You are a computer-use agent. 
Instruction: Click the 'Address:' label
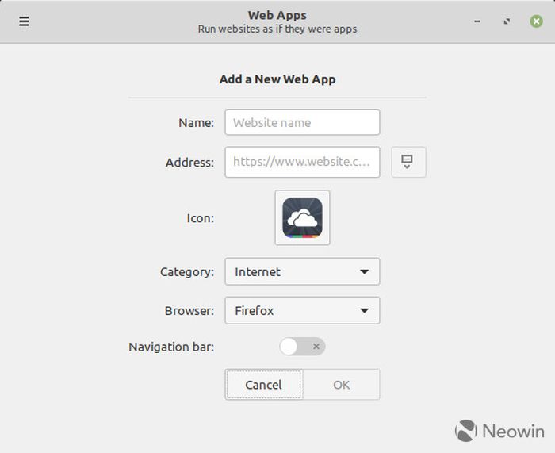189,163
